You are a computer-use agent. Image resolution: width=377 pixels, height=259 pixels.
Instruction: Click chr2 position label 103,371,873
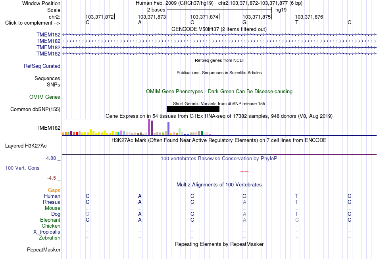click(x=152, y=17)
